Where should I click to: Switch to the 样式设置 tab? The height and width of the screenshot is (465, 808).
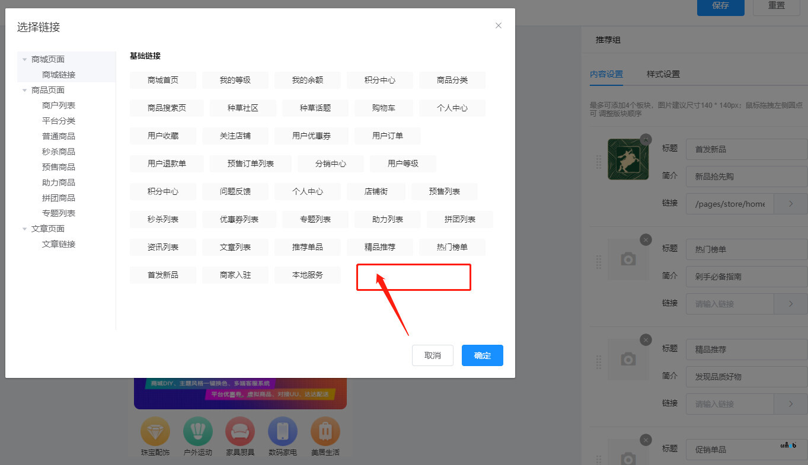point(663,74)
